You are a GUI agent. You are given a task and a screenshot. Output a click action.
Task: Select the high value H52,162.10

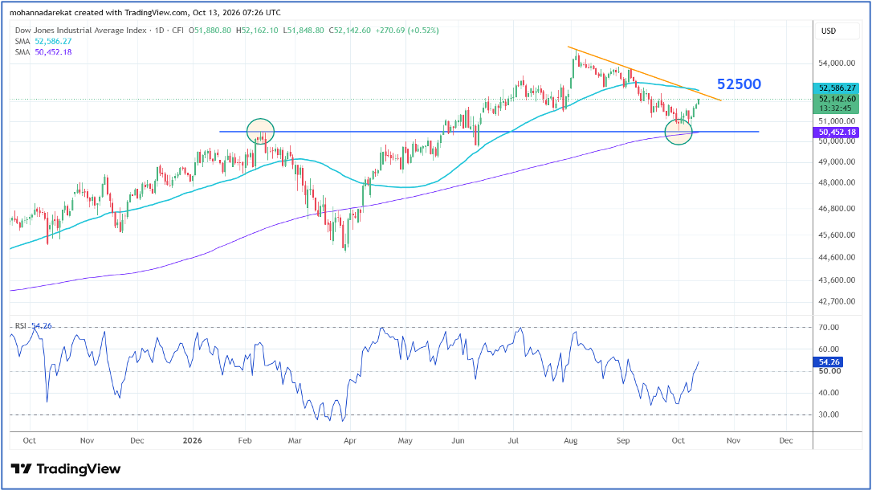257,31
